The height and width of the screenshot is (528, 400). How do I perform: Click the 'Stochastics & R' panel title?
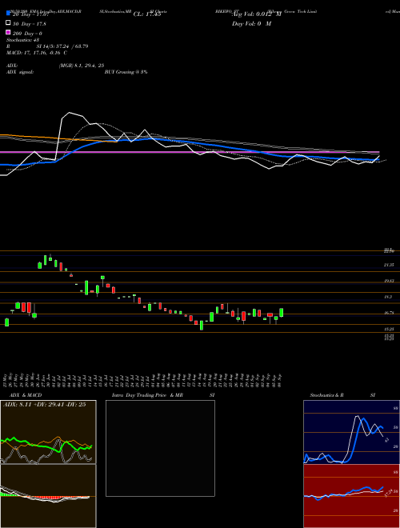(x=326, y=395)
